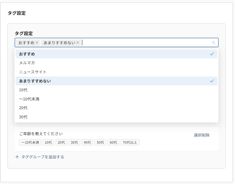
Task: Toggle the 70代以上 age tag button
Action: coord(130,143)
